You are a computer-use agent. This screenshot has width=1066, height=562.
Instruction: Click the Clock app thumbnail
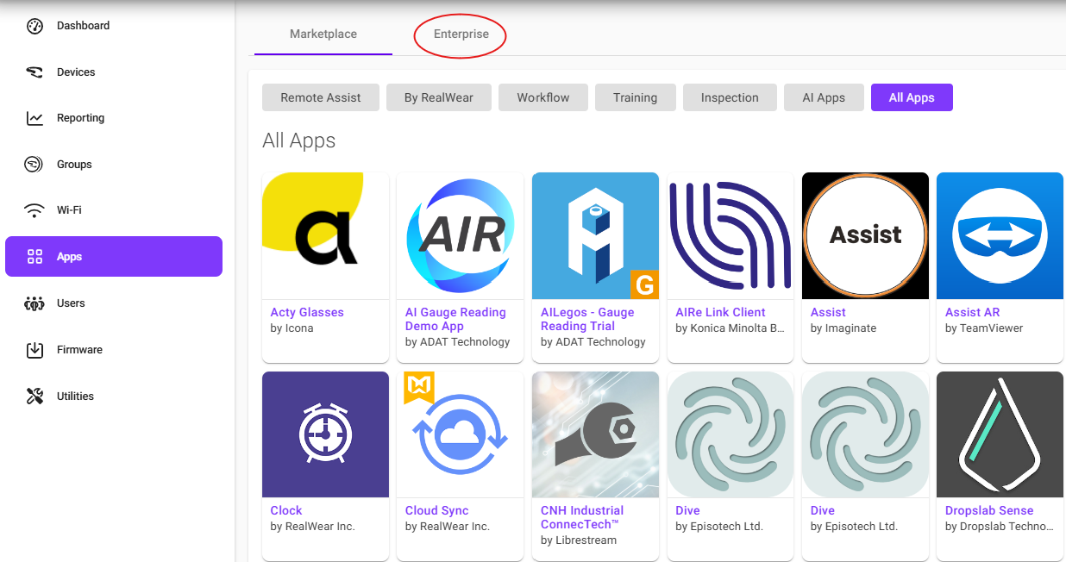[325, 434]
